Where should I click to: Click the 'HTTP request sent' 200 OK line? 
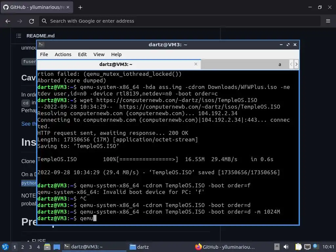pos(113,133)
